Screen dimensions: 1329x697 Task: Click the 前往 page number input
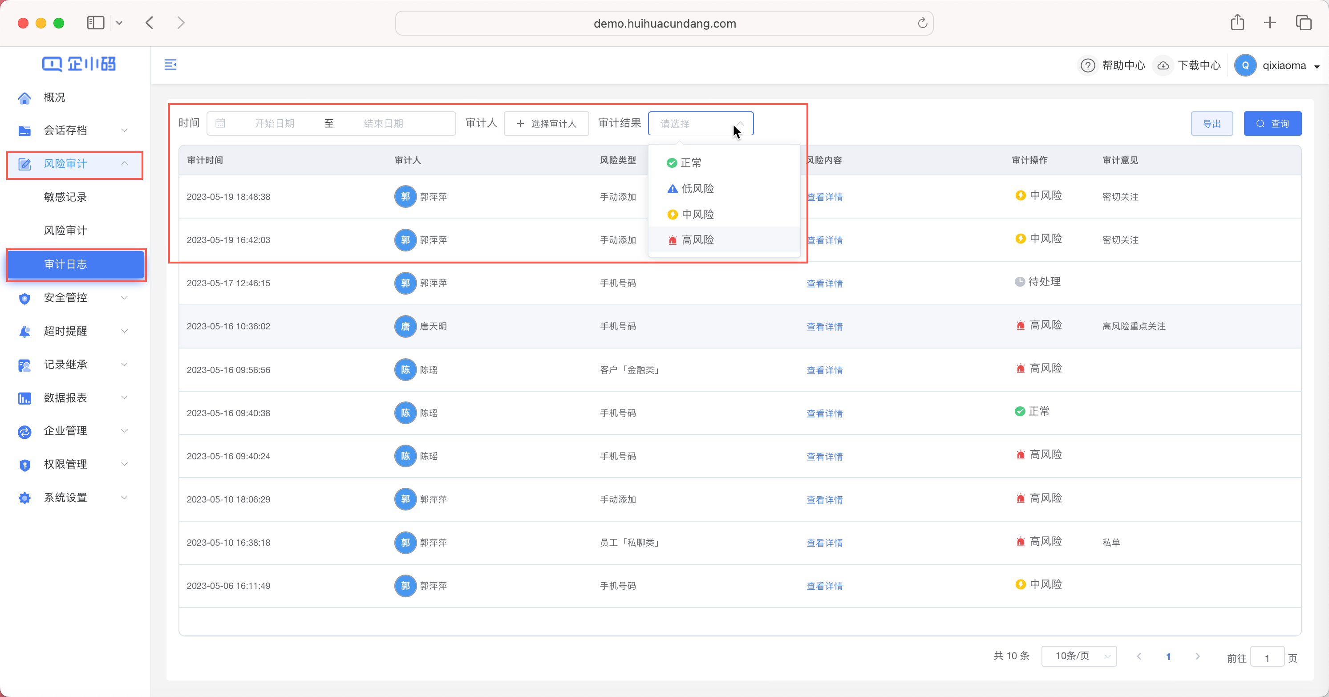click(x=1267, y=658)
